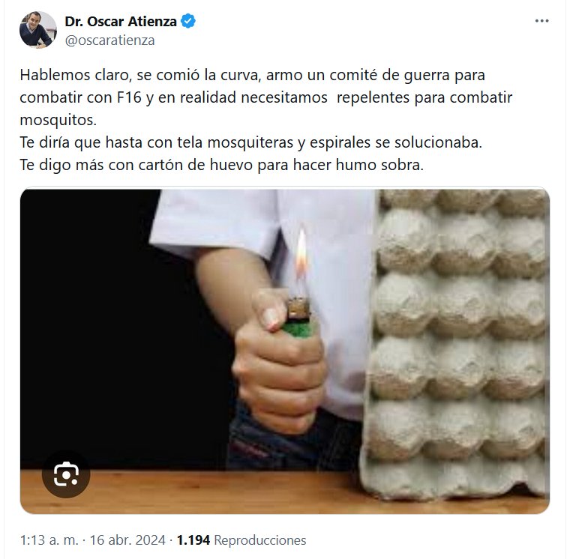Screen dimensions: 570x559
Task: Click the blue verified badge icon
Action: coord(188,22)
